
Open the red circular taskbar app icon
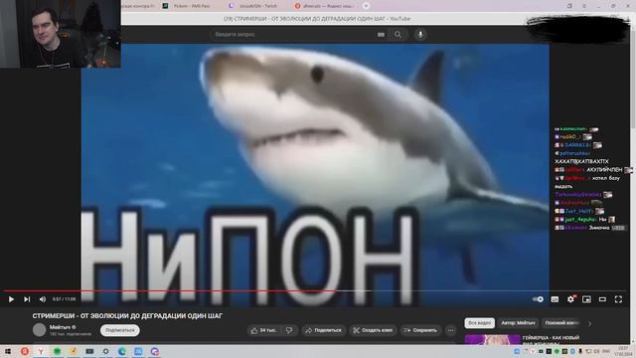(24, 351)
